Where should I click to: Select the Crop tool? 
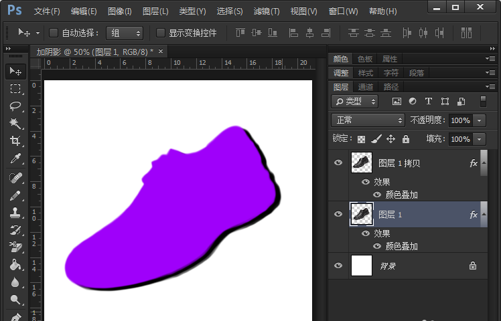coord(15,141)
